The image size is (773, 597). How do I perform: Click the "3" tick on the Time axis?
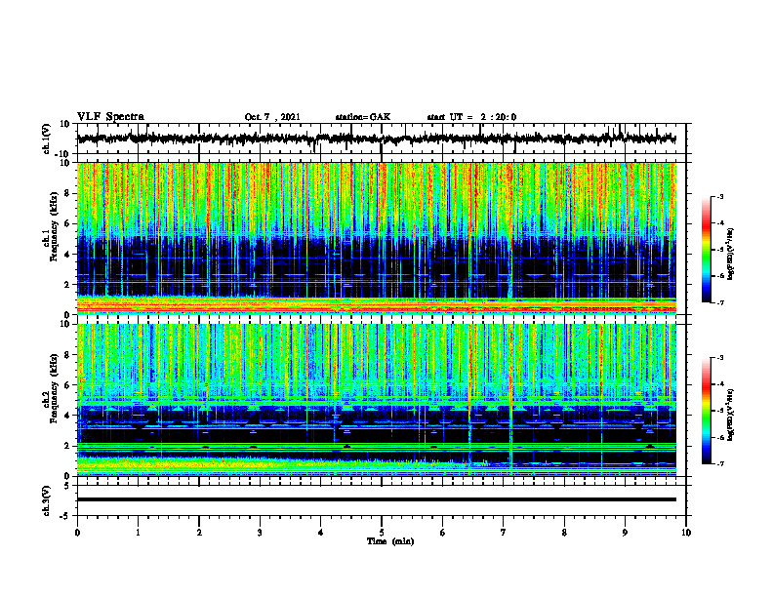coord(260,533)
